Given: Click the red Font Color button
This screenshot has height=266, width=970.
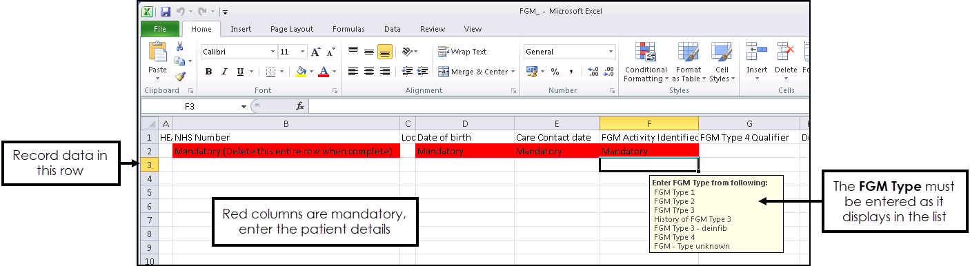Looking at the screenshot, I should point(324,72).
